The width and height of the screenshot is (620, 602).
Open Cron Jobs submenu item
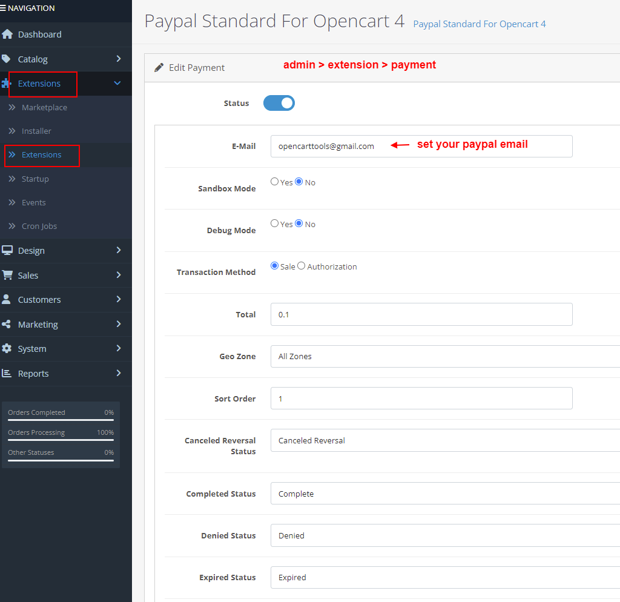pos(65,227)
